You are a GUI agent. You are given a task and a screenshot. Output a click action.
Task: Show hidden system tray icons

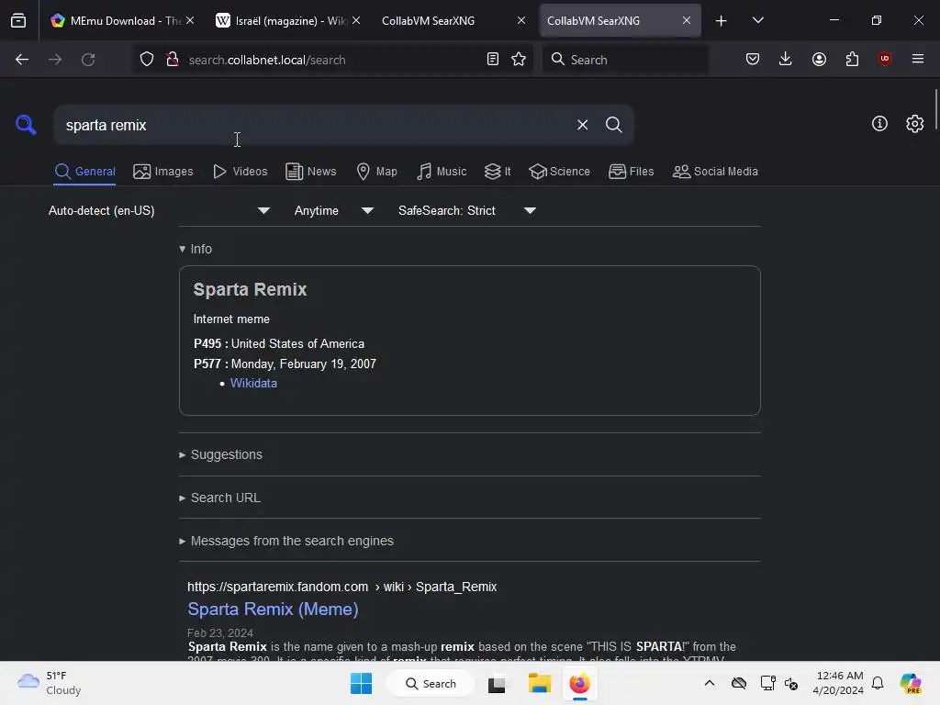pos(710,683)
